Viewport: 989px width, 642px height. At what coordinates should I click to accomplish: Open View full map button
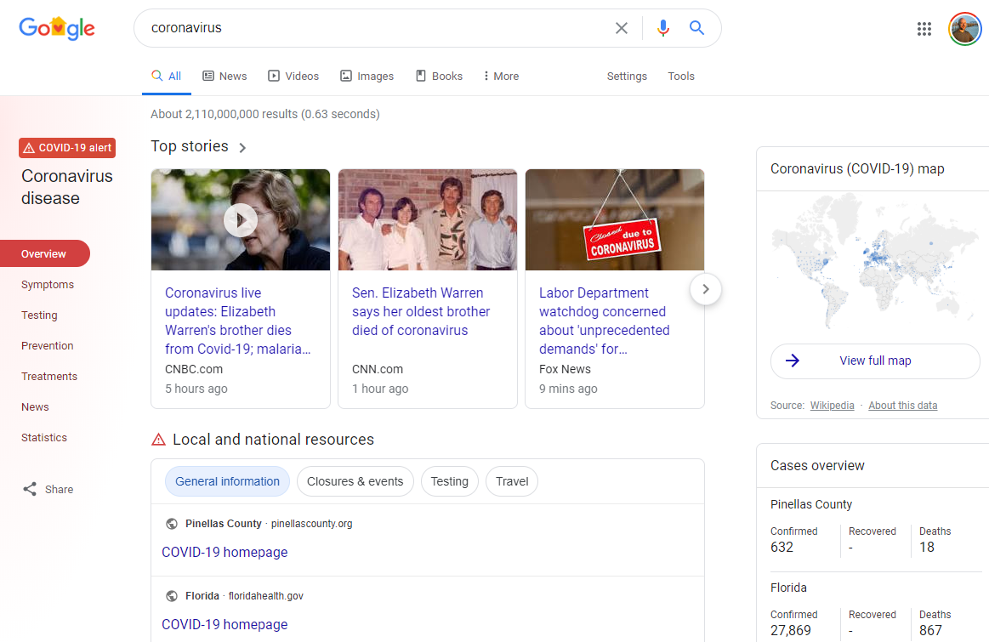[x=875, y=361]
